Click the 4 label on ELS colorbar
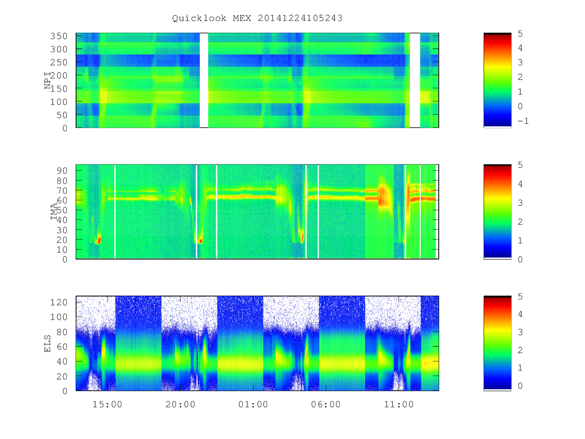Screen dimensions: 585x439 pos(520,314)
